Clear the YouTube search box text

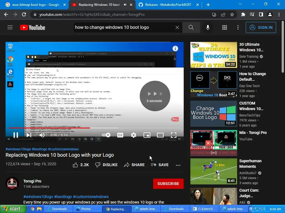(x=177, y=27)
